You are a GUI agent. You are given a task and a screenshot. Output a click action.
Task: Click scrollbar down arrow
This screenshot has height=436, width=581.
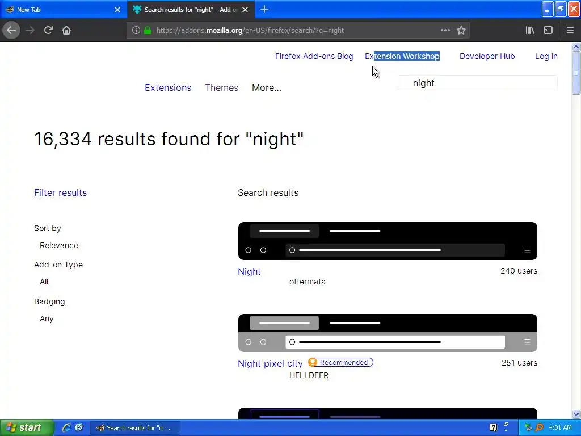click(x=576, y=414)
